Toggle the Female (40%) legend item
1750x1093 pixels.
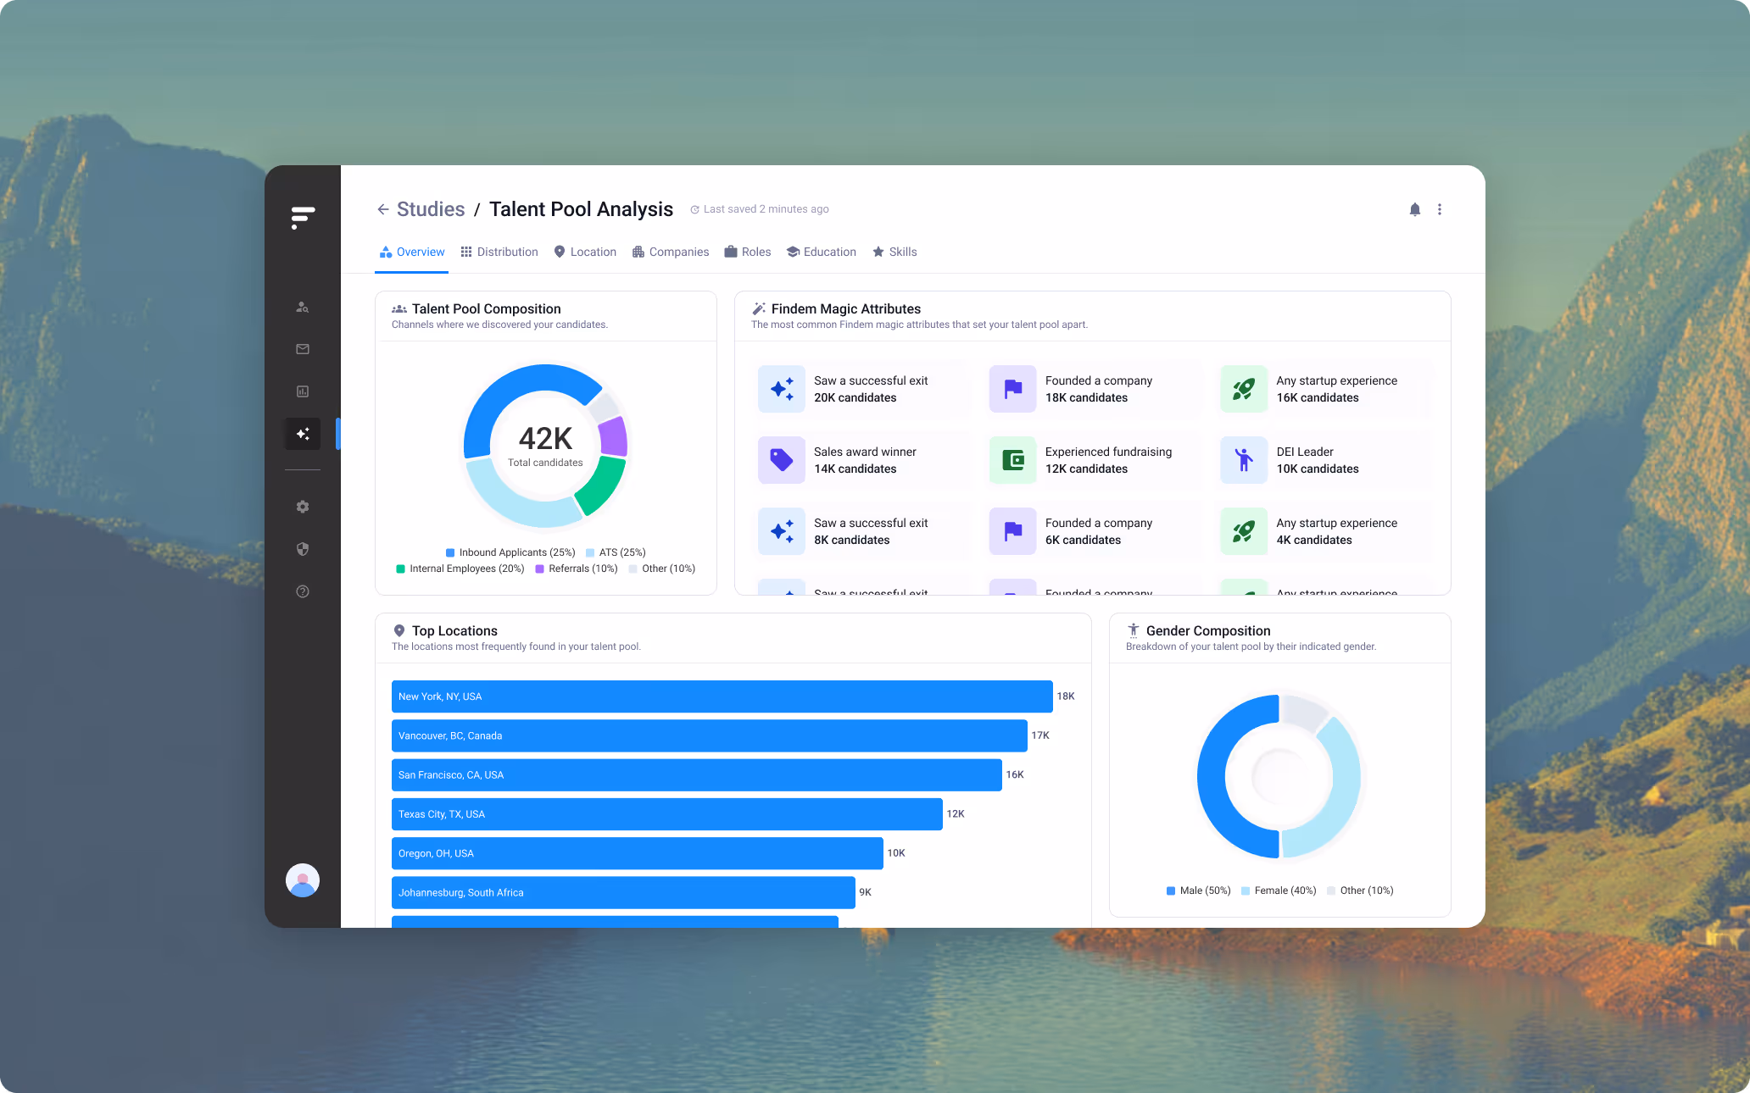(1279, 890)
